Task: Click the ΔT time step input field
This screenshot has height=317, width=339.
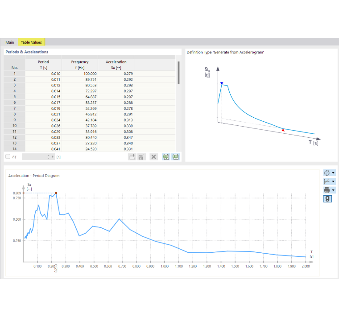Action: point(35,157)
